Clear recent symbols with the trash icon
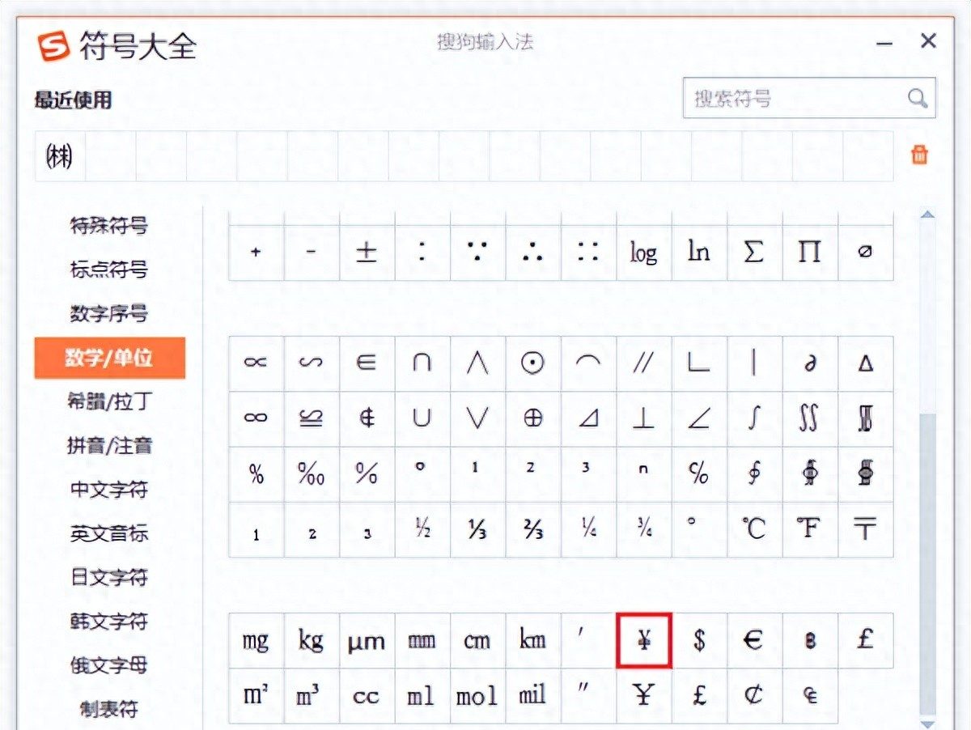 pyautogui.click(x=918, y=155)
